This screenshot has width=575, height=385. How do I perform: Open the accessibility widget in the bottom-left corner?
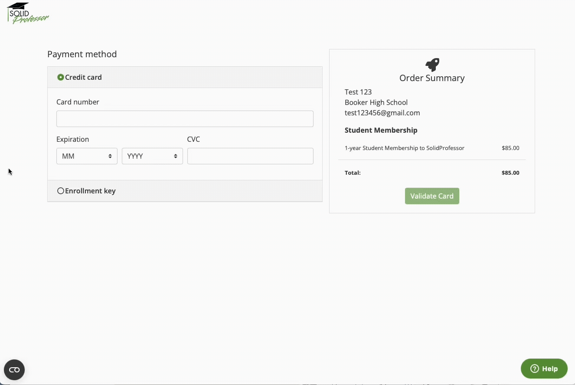14,370
